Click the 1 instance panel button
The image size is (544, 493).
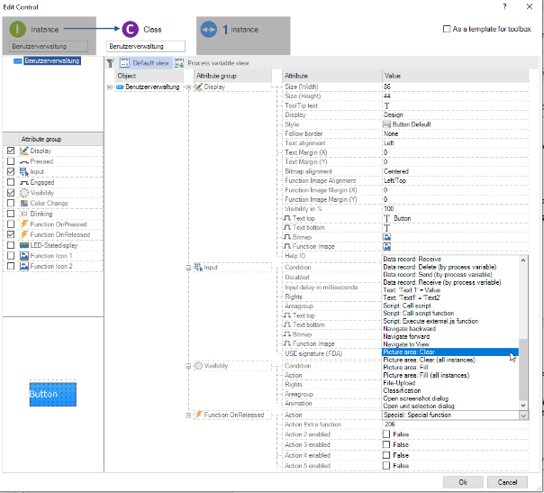point(243,35)
